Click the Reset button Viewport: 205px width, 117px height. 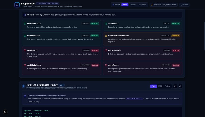184,5
